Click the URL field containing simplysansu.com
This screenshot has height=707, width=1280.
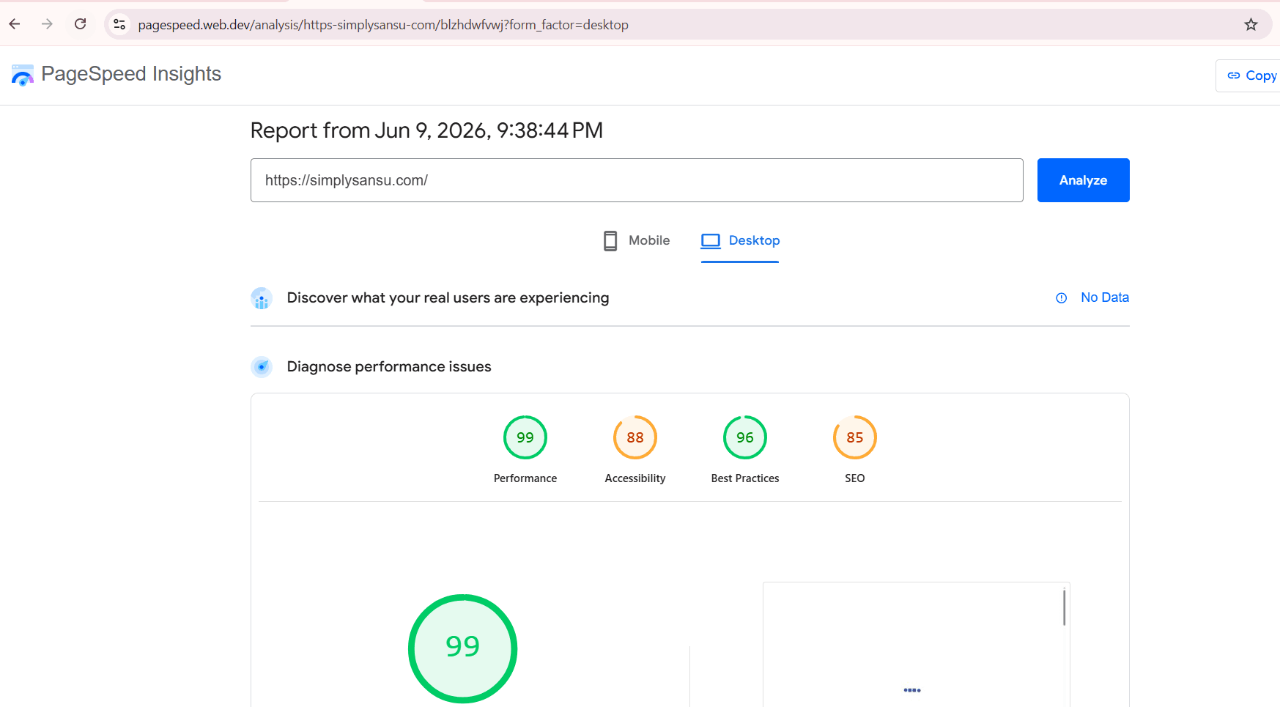click(x=637, y=180)
